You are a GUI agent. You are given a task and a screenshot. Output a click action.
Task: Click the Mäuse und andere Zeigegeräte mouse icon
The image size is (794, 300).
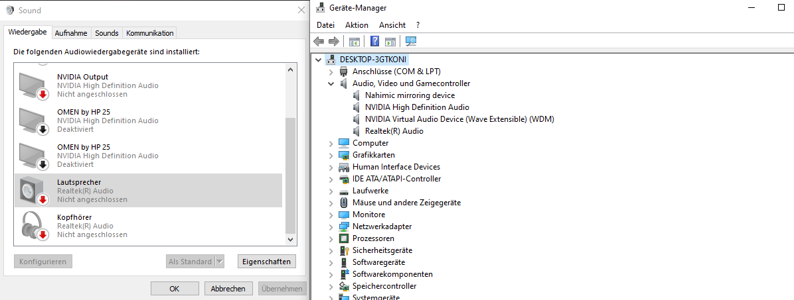(344, 203)
